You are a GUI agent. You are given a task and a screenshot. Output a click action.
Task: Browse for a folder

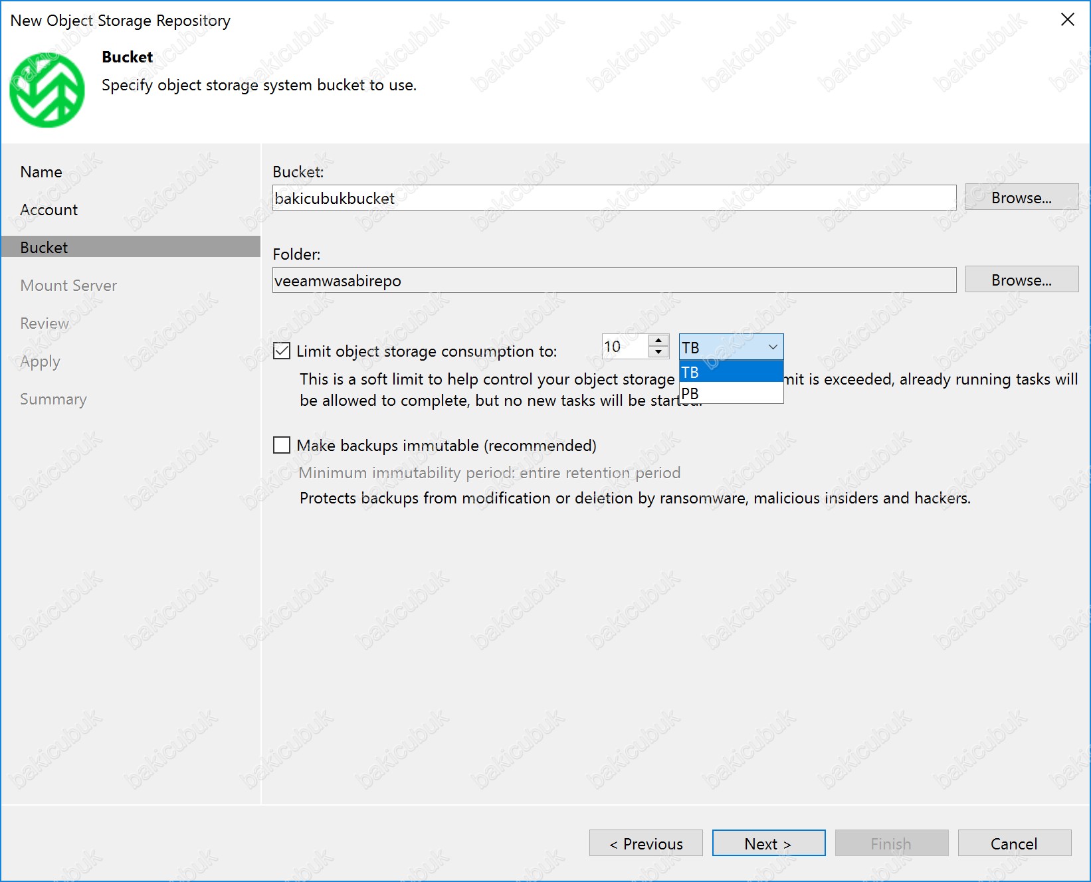pyautogui.click(x=1021, y=280)
